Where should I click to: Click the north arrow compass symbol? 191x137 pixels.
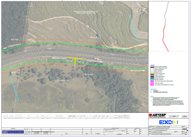tap(137, 8)
